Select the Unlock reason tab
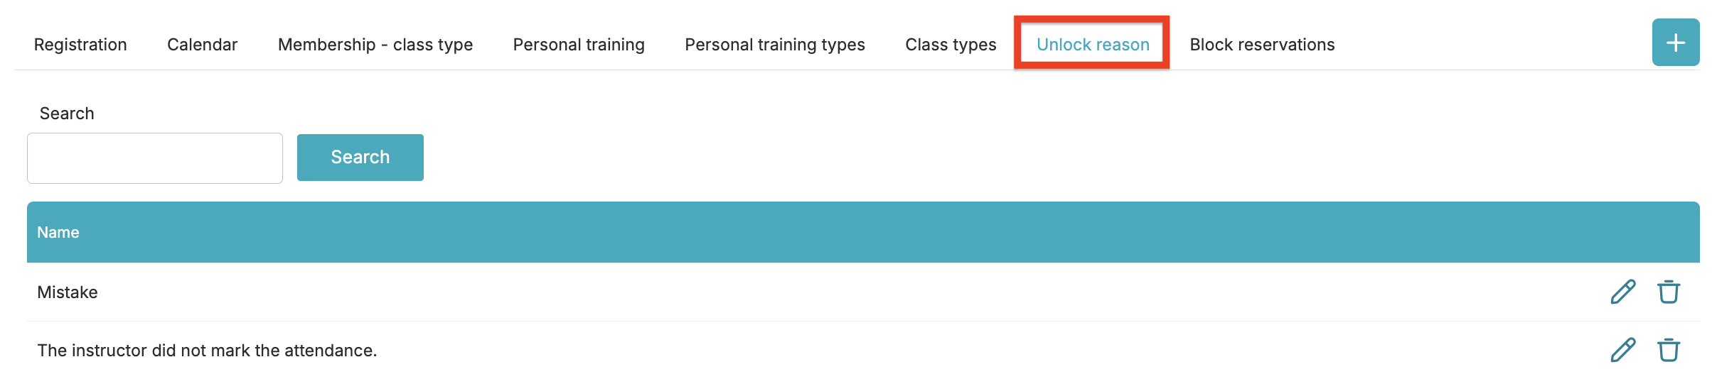 click(1093, 45)
